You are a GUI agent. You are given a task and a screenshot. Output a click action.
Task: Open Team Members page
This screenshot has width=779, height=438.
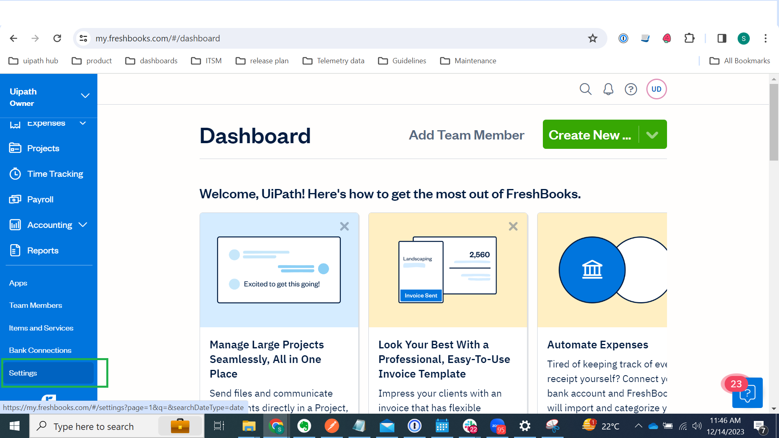pyautogui.click(x=36, y=305)
